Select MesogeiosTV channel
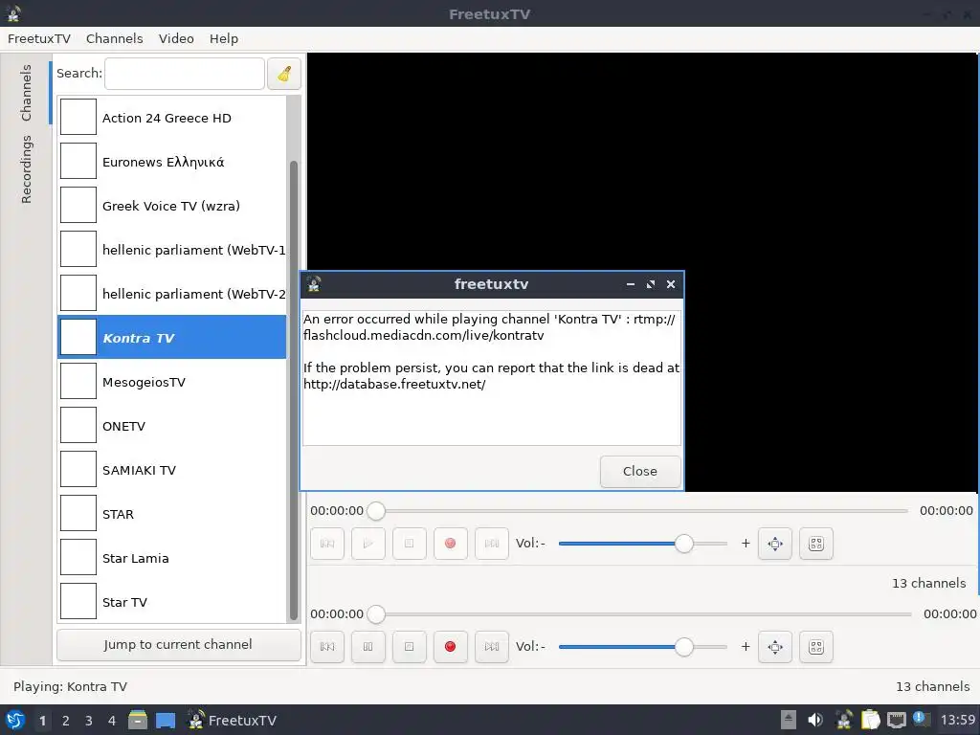 point(172,382)
